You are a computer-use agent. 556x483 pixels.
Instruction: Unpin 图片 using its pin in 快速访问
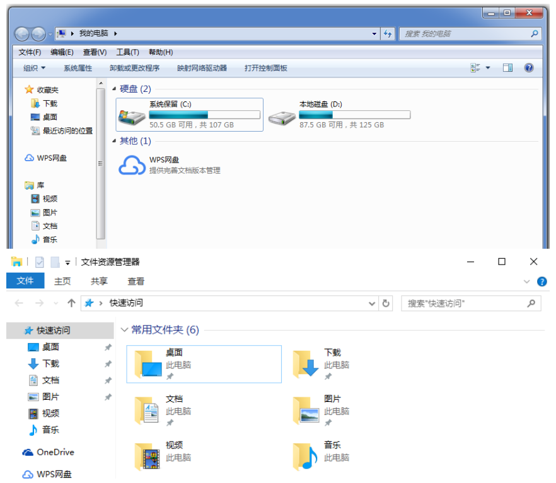[108, 397]
